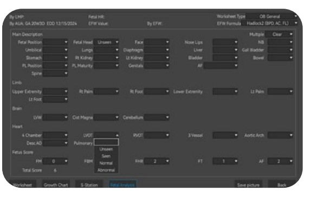Open the RVOT dropdown
This screenshot has height=198, width=311.
(157, 135)
